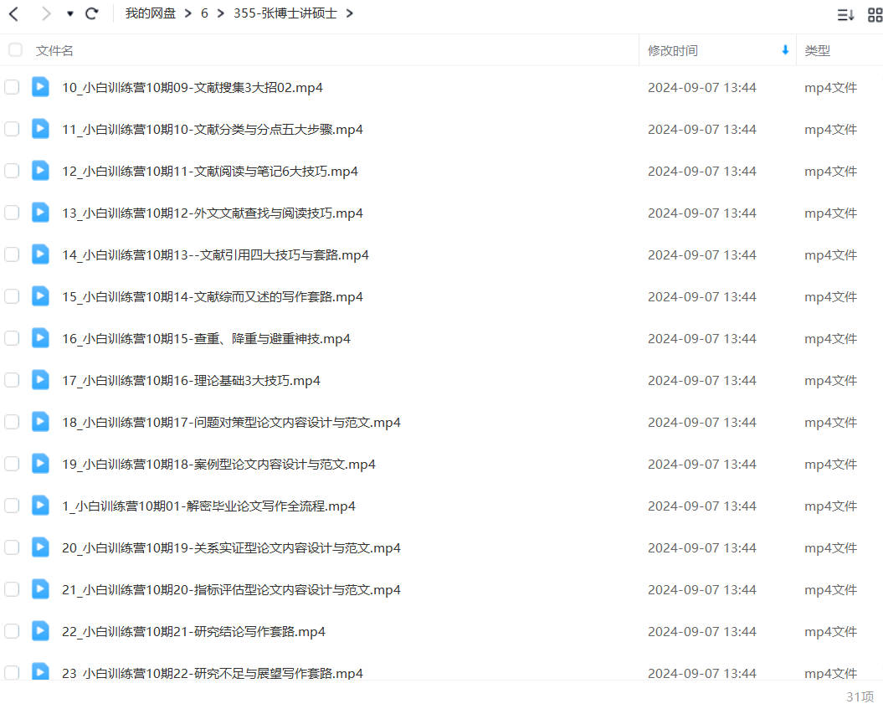Expand chevron after folder 6 breadcrumb
Viewport: 883px width, 714px height.
coord(221,13)
